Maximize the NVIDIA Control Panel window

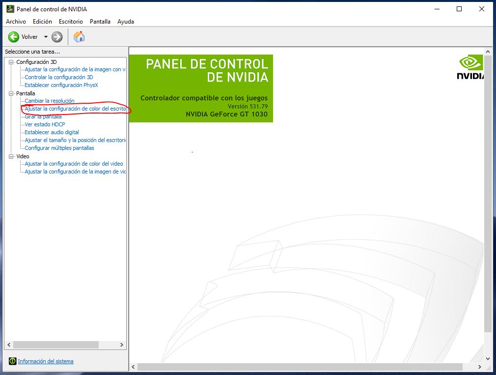(x=459, y=9)
